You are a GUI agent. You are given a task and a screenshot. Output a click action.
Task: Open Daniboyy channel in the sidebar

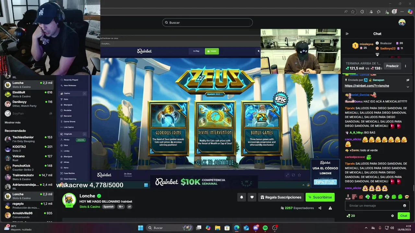[x=29, y=104]
